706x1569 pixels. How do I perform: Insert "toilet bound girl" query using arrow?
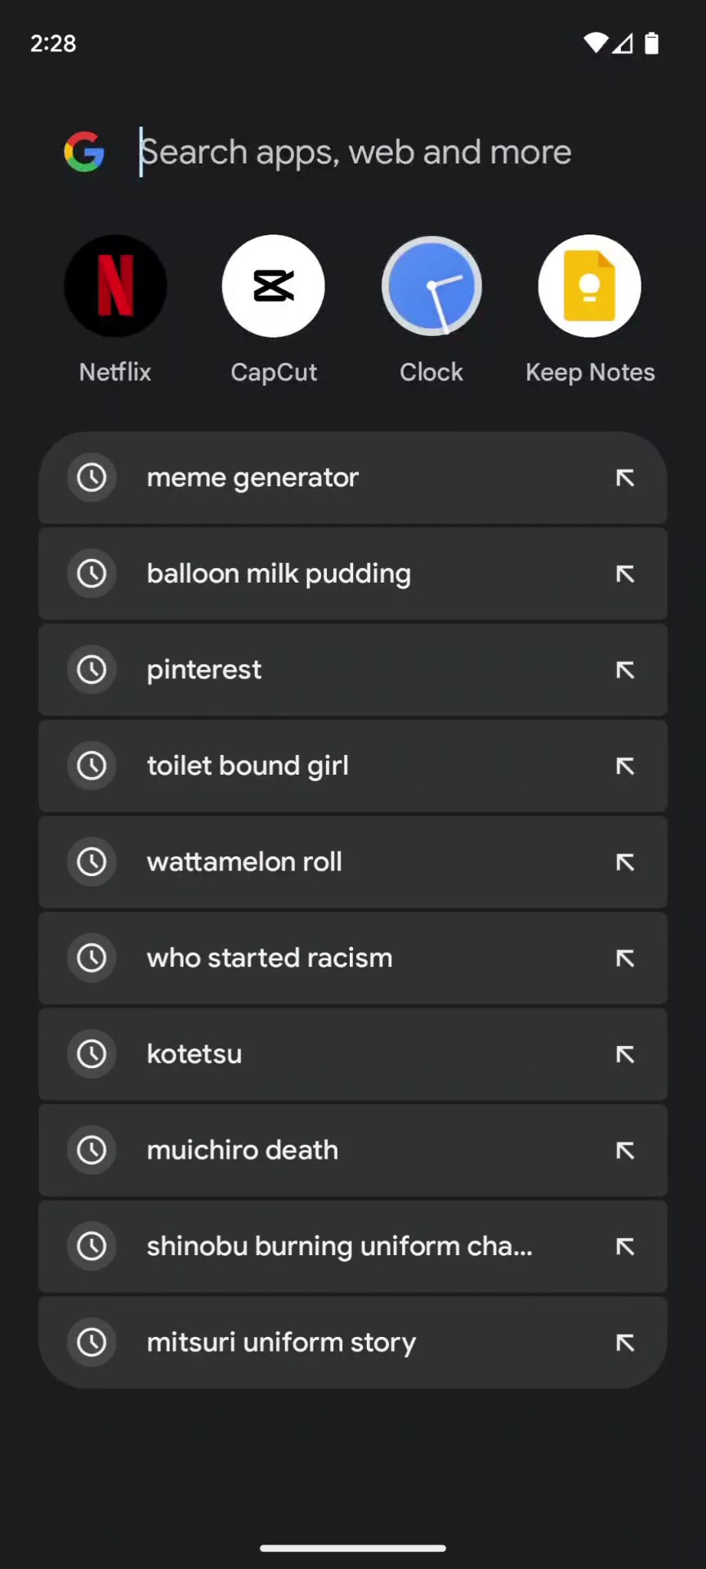(625, 766)
